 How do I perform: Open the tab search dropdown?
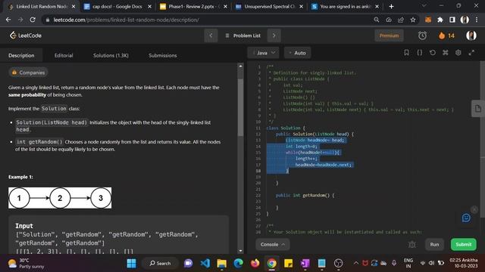424,6
